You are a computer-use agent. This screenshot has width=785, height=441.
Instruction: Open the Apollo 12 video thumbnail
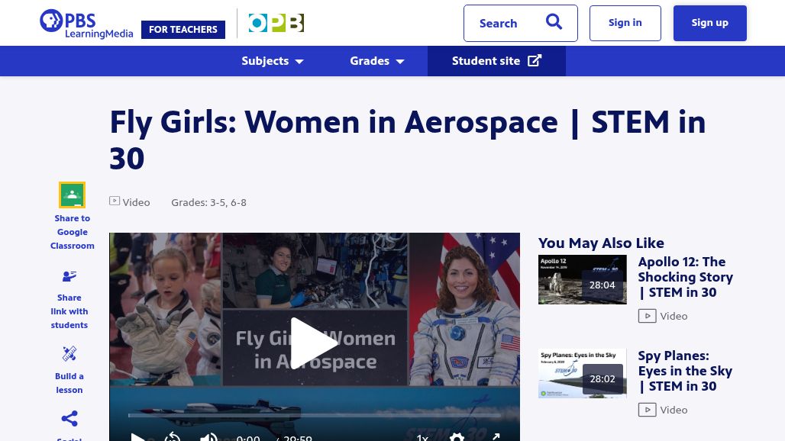point(582,280)
